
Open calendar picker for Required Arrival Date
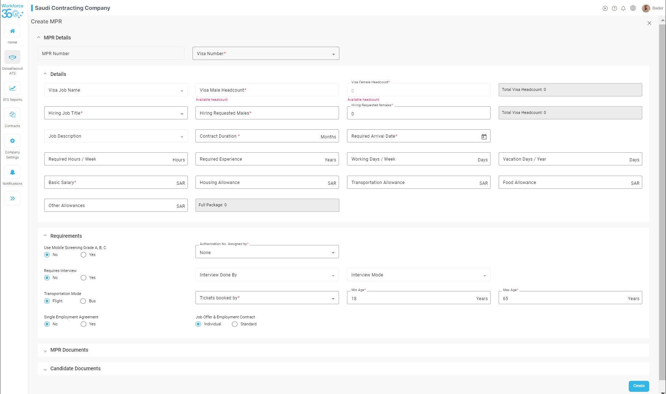(484, 137)
